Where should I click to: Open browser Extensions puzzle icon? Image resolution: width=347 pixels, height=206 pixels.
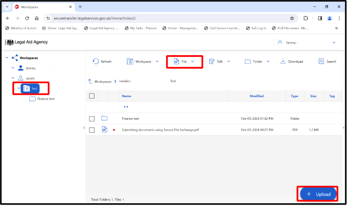point(305,18)
